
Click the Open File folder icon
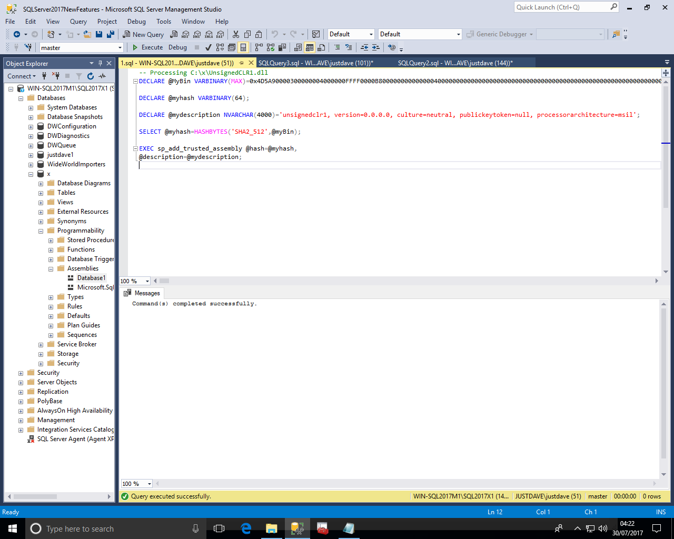[87, 34]
